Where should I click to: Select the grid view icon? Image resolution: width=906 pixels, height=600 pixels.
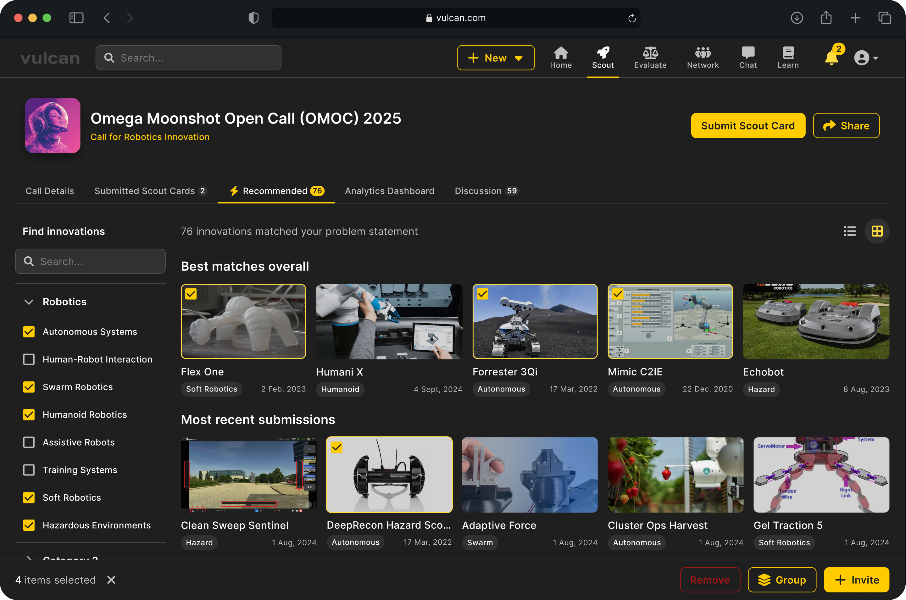(877, 231)
